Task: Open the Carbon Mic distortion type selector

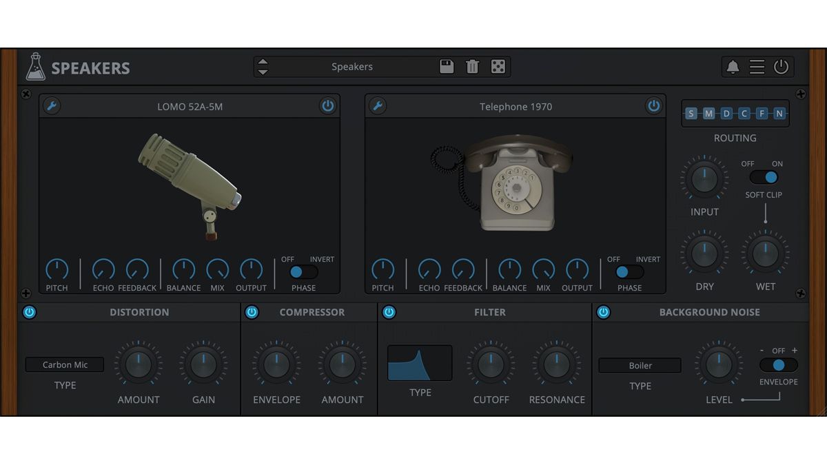Action: coord(65,364)
